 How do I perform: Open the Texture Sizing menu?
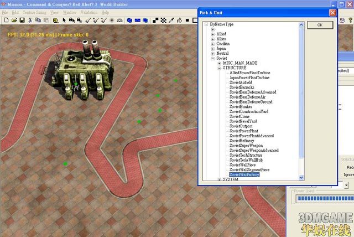[x=34, y=12]
